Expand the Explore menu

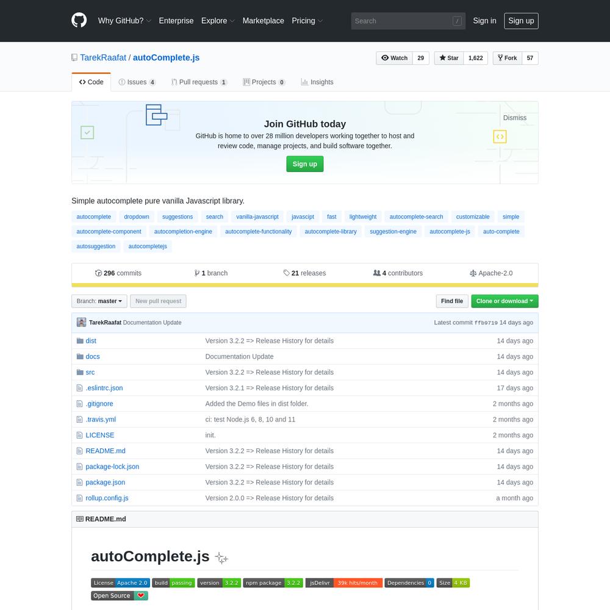coord(218,21)
